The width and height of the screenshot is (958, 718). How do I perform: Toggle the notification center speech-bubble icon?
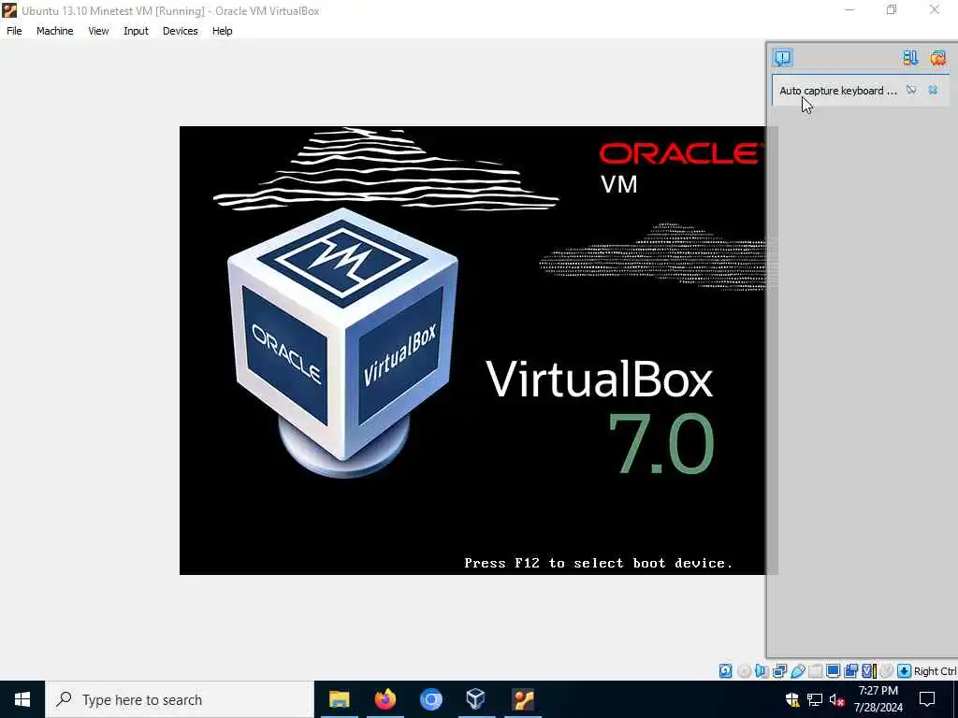783,57
